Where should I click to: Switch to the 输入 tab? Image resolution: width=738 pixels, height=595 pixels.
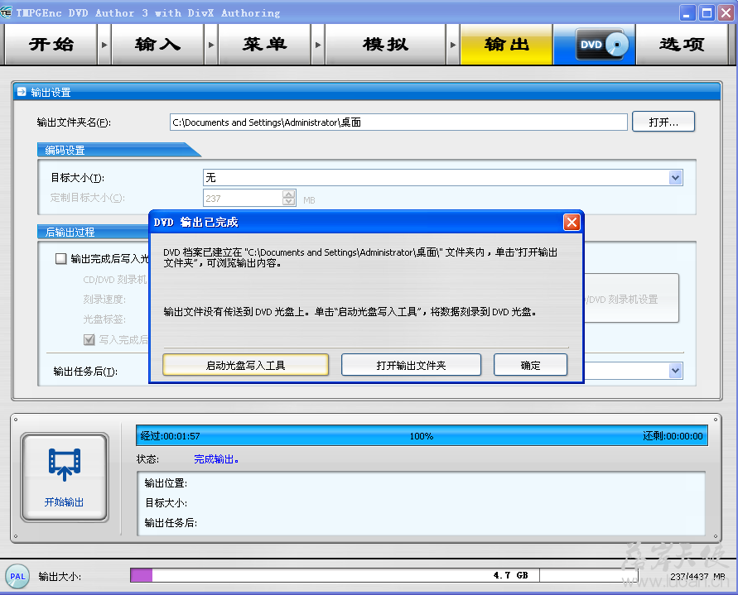[x=157, y=45]
